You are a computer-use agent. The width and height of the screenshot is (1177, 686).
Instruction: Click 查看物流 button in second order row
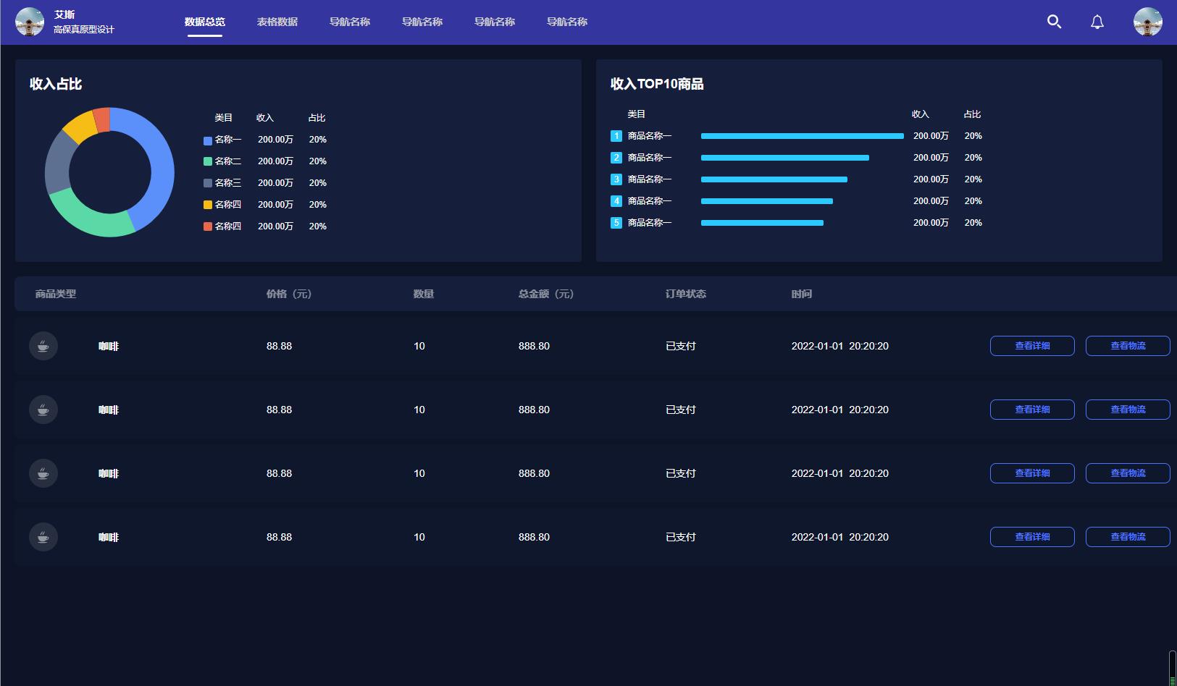1128,410
